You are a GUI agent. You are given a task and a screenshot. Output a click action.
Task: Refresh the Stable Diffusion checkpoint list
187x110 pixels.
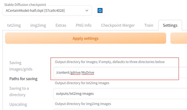point(100,10)
